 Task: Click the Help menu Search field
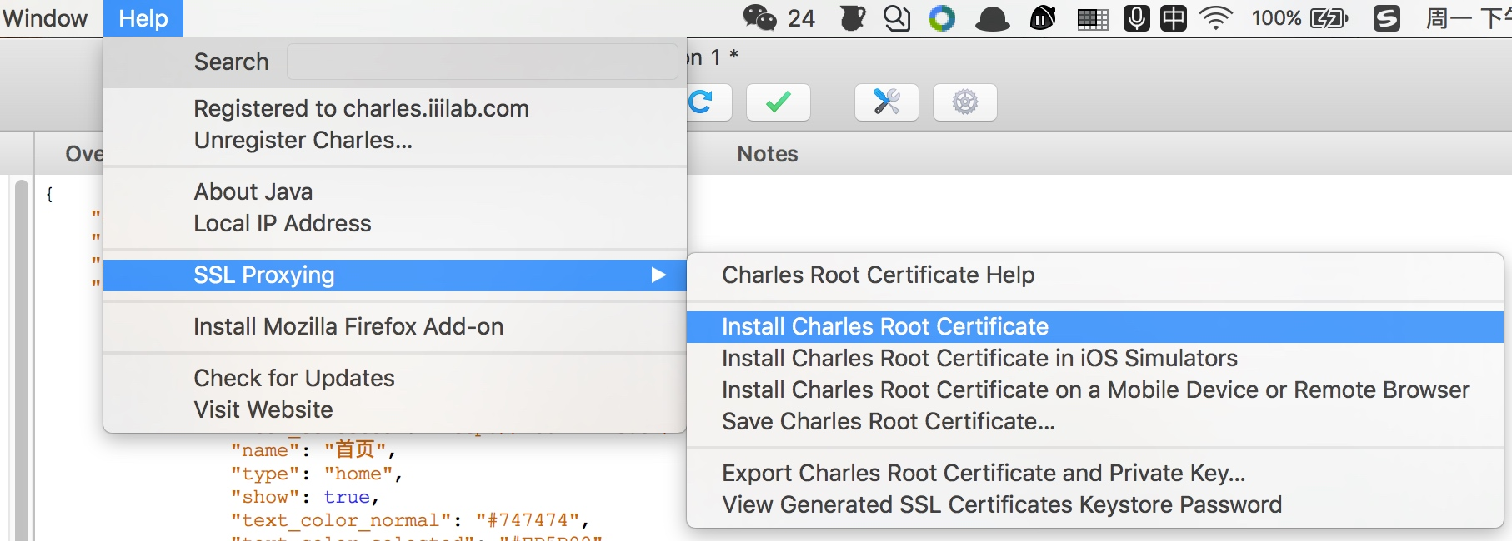coord(482,62)
